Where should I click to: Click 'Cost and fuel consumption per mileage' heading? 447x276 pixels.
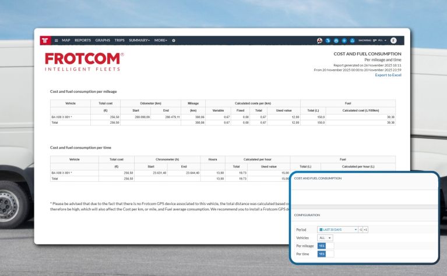[x=83, y=92]
